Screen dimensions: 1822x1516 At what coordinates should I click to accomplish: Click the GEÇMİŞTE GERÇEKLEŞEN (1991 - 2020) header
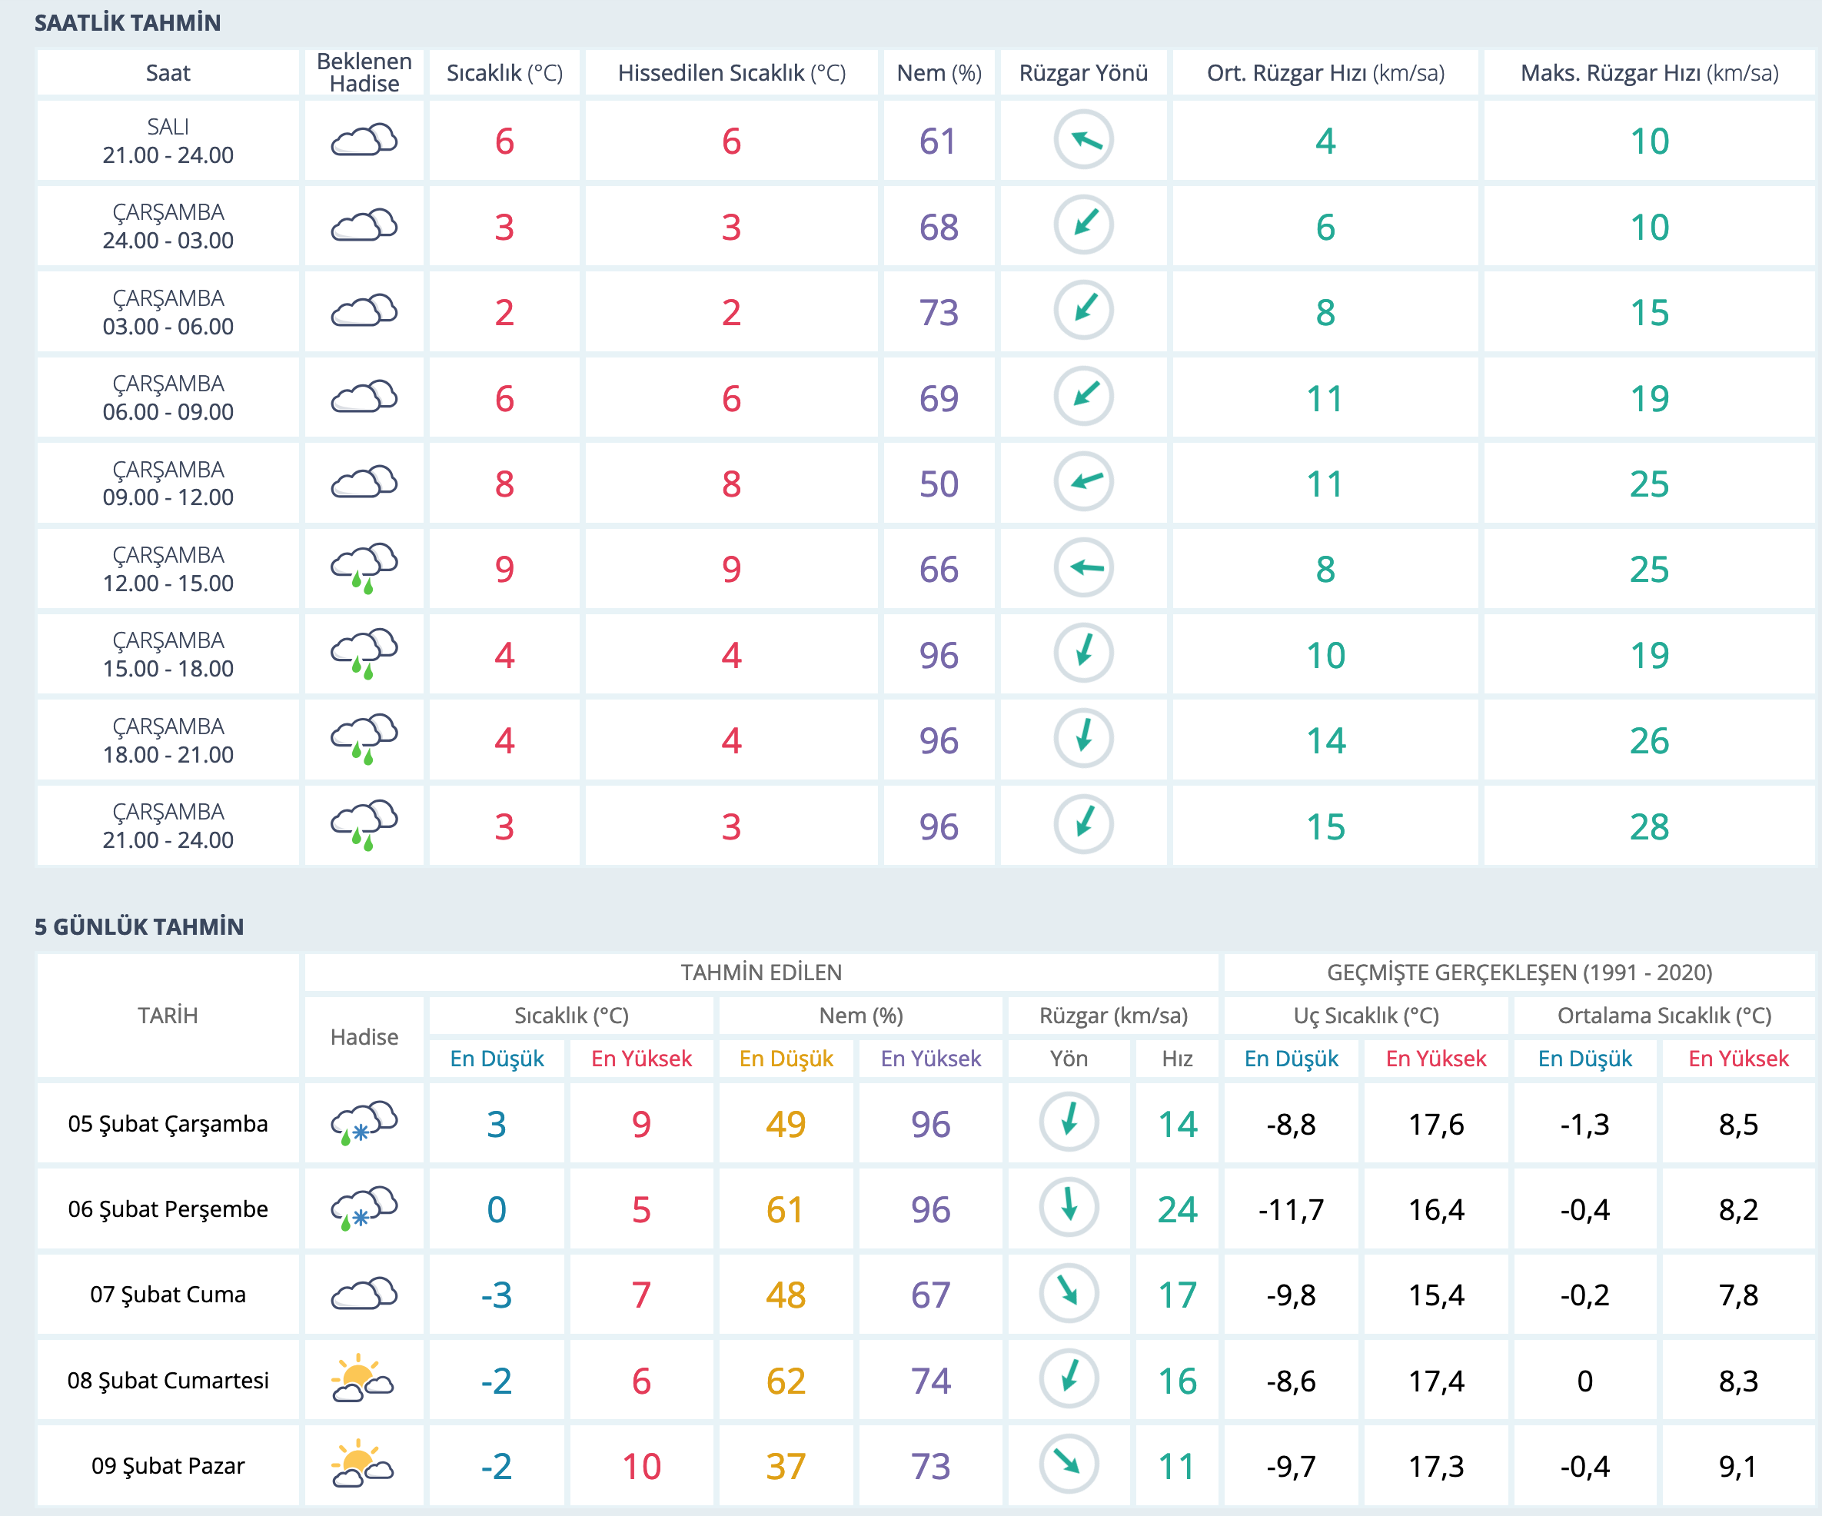[x=1518, y=972]
